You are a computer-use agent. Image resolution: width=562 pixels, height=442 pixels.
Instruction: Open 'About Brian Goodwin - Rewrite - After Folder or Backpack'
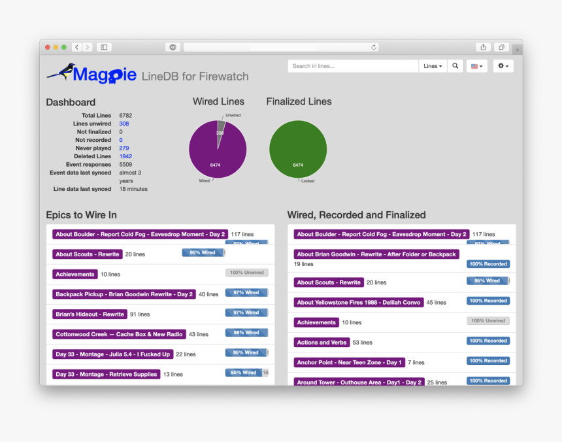point(376,254)
